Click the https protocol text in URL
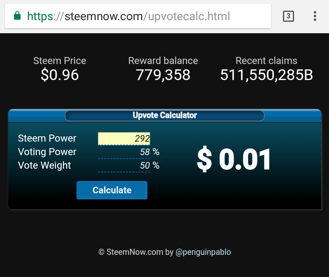Screen dimensions: 329x277 [40, 16]
